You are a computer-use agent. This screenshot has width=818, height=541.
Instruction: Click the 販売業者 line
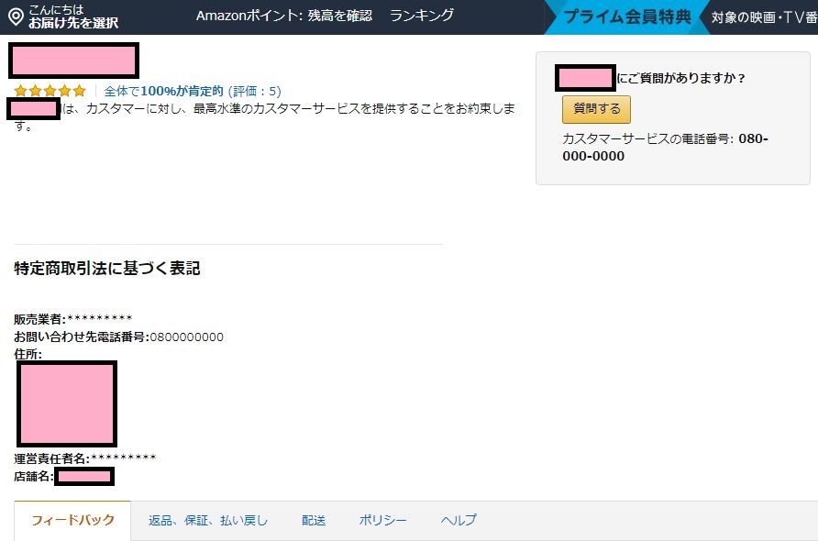point(73,319)
